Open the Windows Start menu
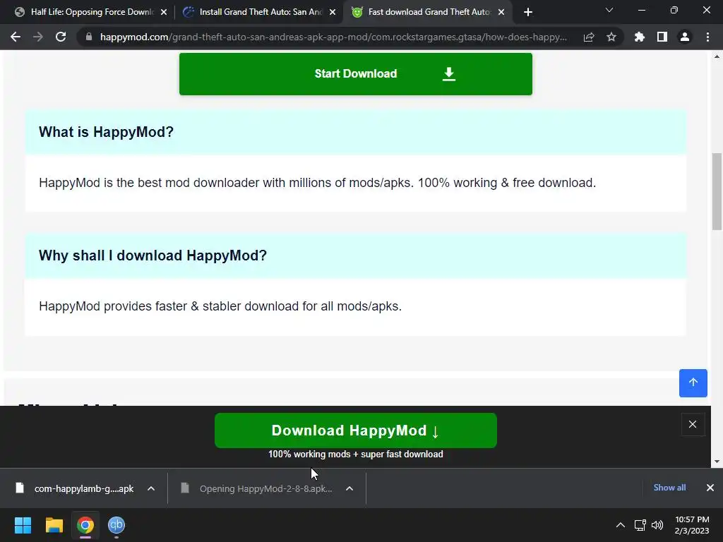Screen dimensions: 723x542 coord(23,525)
